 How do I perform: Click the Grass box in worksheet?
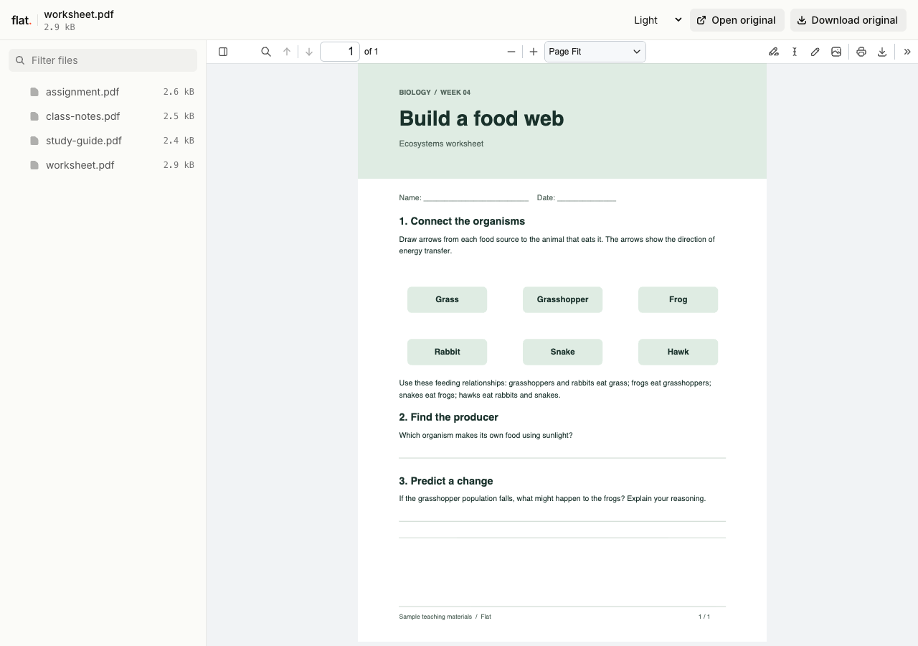[x=447, y=300]
